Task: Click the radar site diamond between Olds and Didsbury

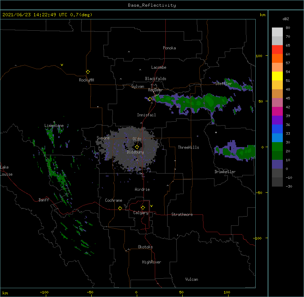Action: pyautogui.click(x=137, y=147)
